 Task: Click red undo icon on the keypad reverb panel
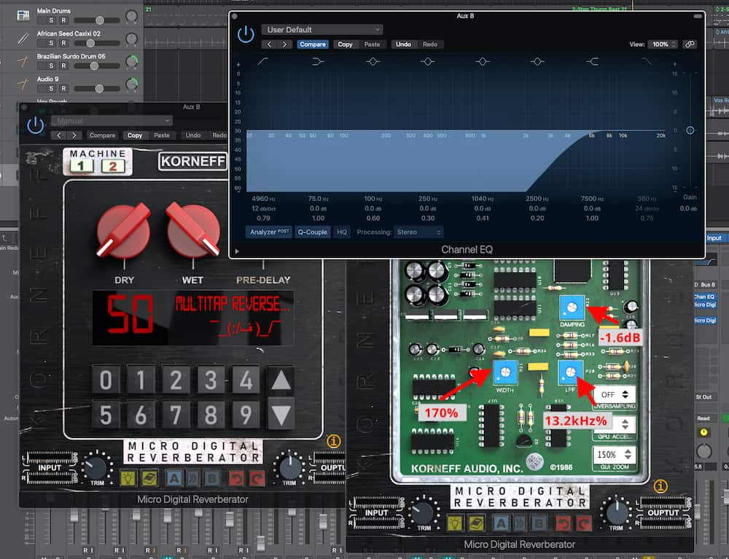coord(236,477)
